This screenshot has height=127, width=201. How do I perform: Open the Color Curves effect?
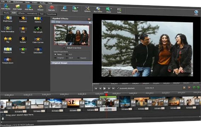pyautogui.click(x=38, y=40)
